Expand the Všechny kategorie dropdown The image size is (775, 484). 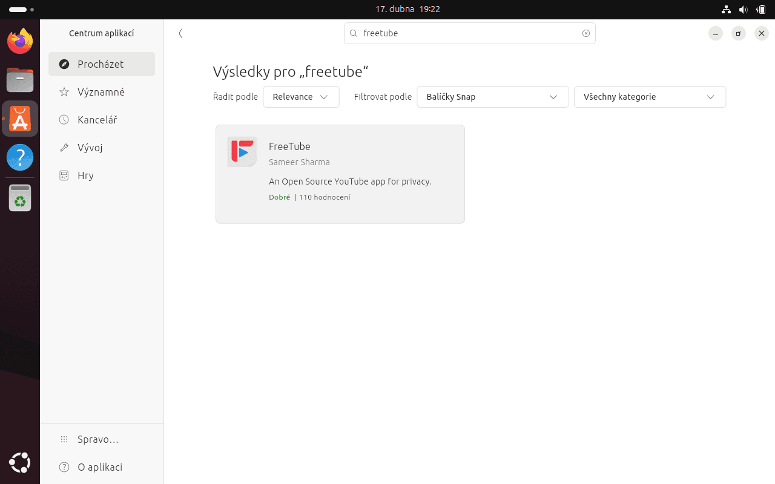pos(650,97)
